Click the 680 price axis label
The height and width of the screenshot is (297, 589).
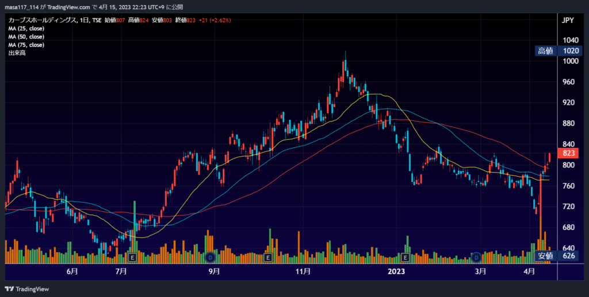[570, 227]
